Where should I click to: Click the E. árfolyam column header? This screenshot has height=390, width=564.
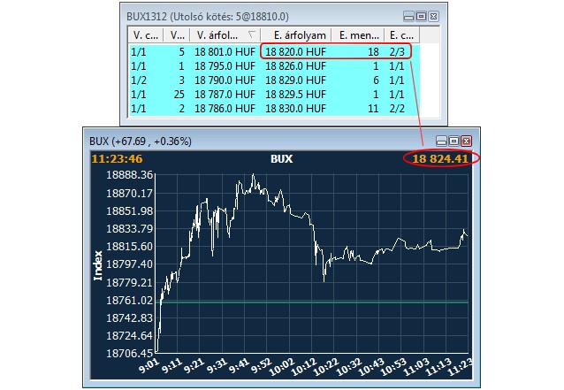(296, 35)
